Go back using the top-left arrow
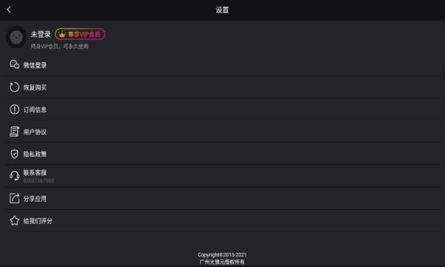Image resolution: width=445 pixels, height=267 pixels. pyautogui.click(x=9, y=10)
